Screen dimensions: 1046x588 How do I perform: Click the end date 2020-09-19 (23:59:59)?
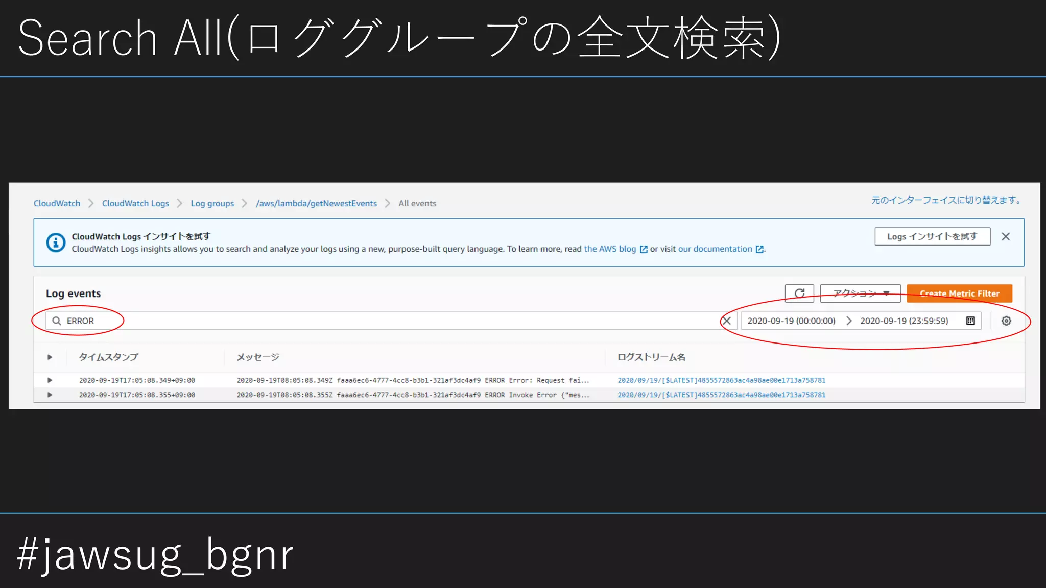(x=904, y=321)
